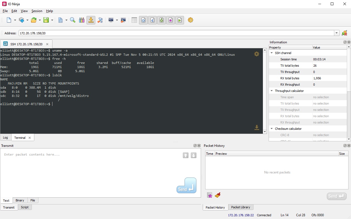Screen dimensions: 351x219
Task: Toggle the Transmit pane toolbar button
Action: tap(152, 20)
